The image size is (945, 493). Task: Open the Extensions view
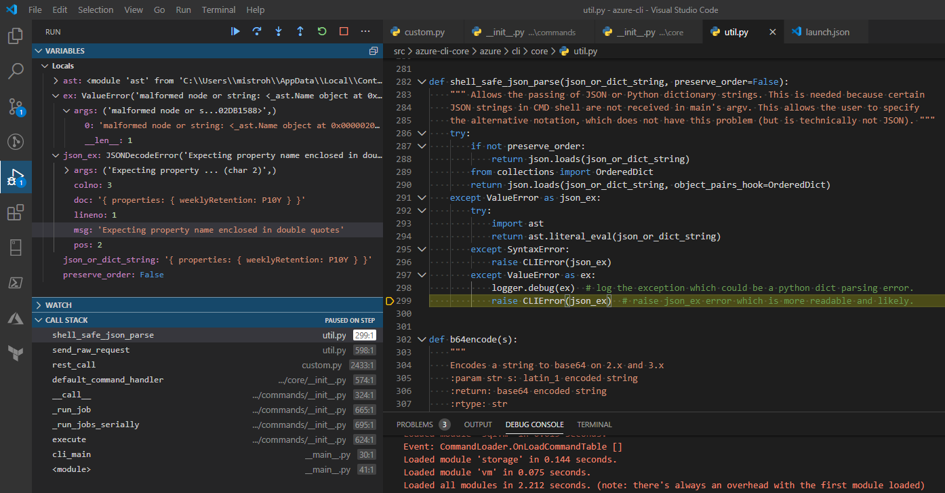pyautogui.click(x=16, y=213)
